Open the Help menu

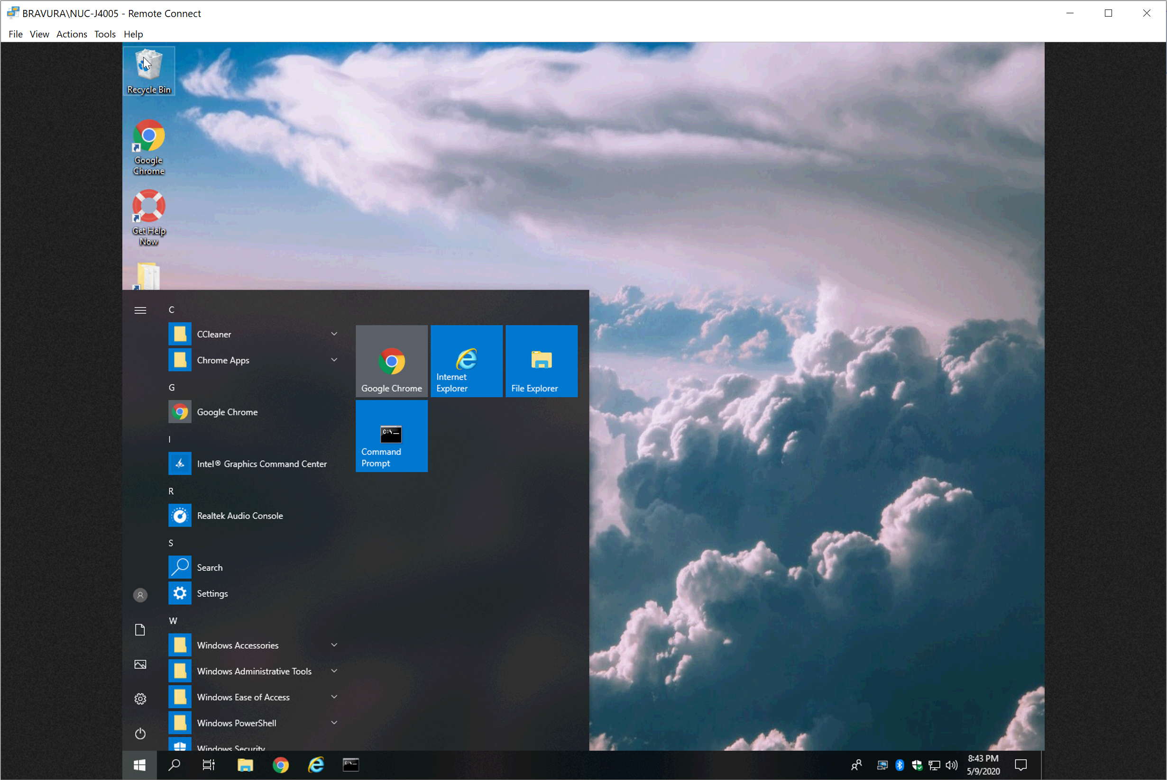[x=133, y=34]
